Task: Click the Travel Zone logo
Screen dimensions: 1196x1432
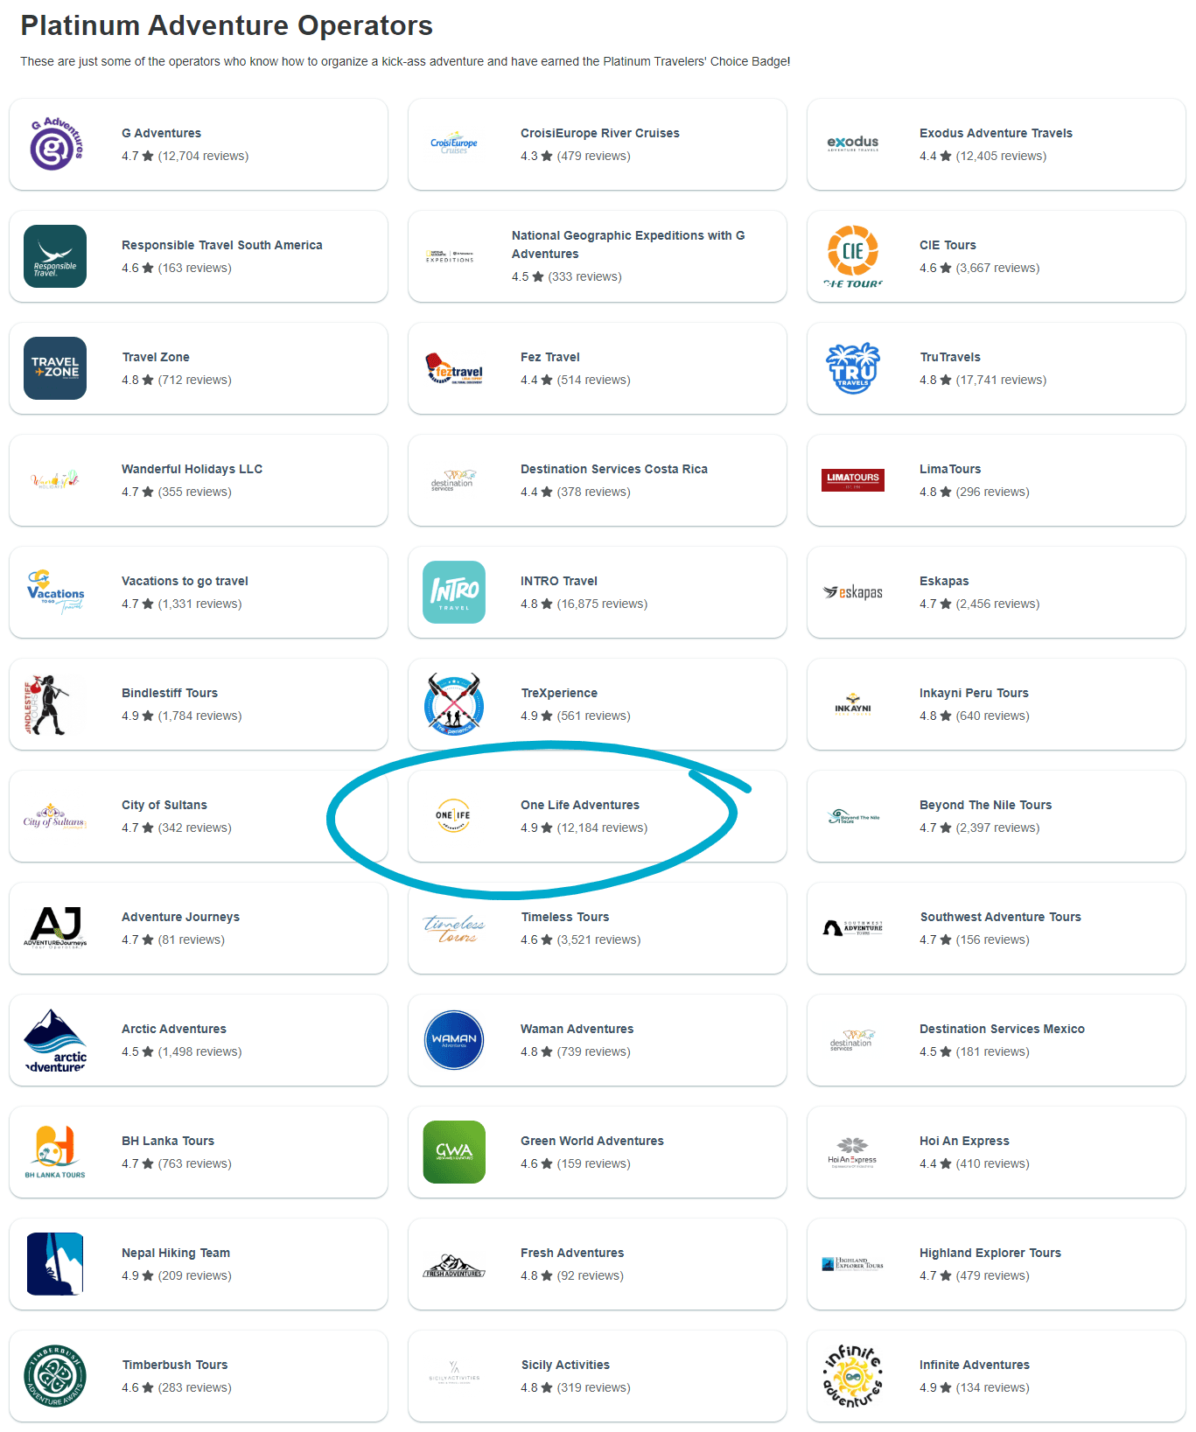Action: coord(55,368)
